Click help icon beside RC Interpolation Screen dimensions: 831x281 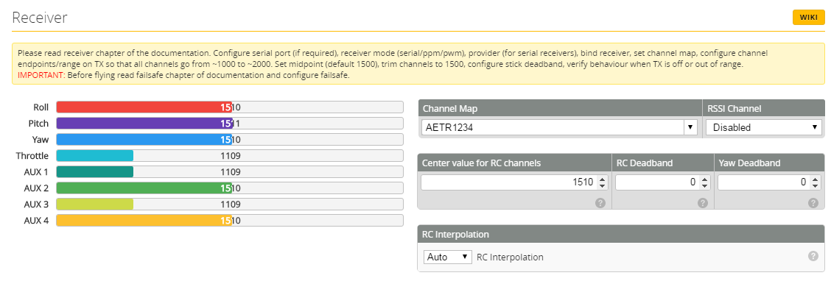[813, 256]
